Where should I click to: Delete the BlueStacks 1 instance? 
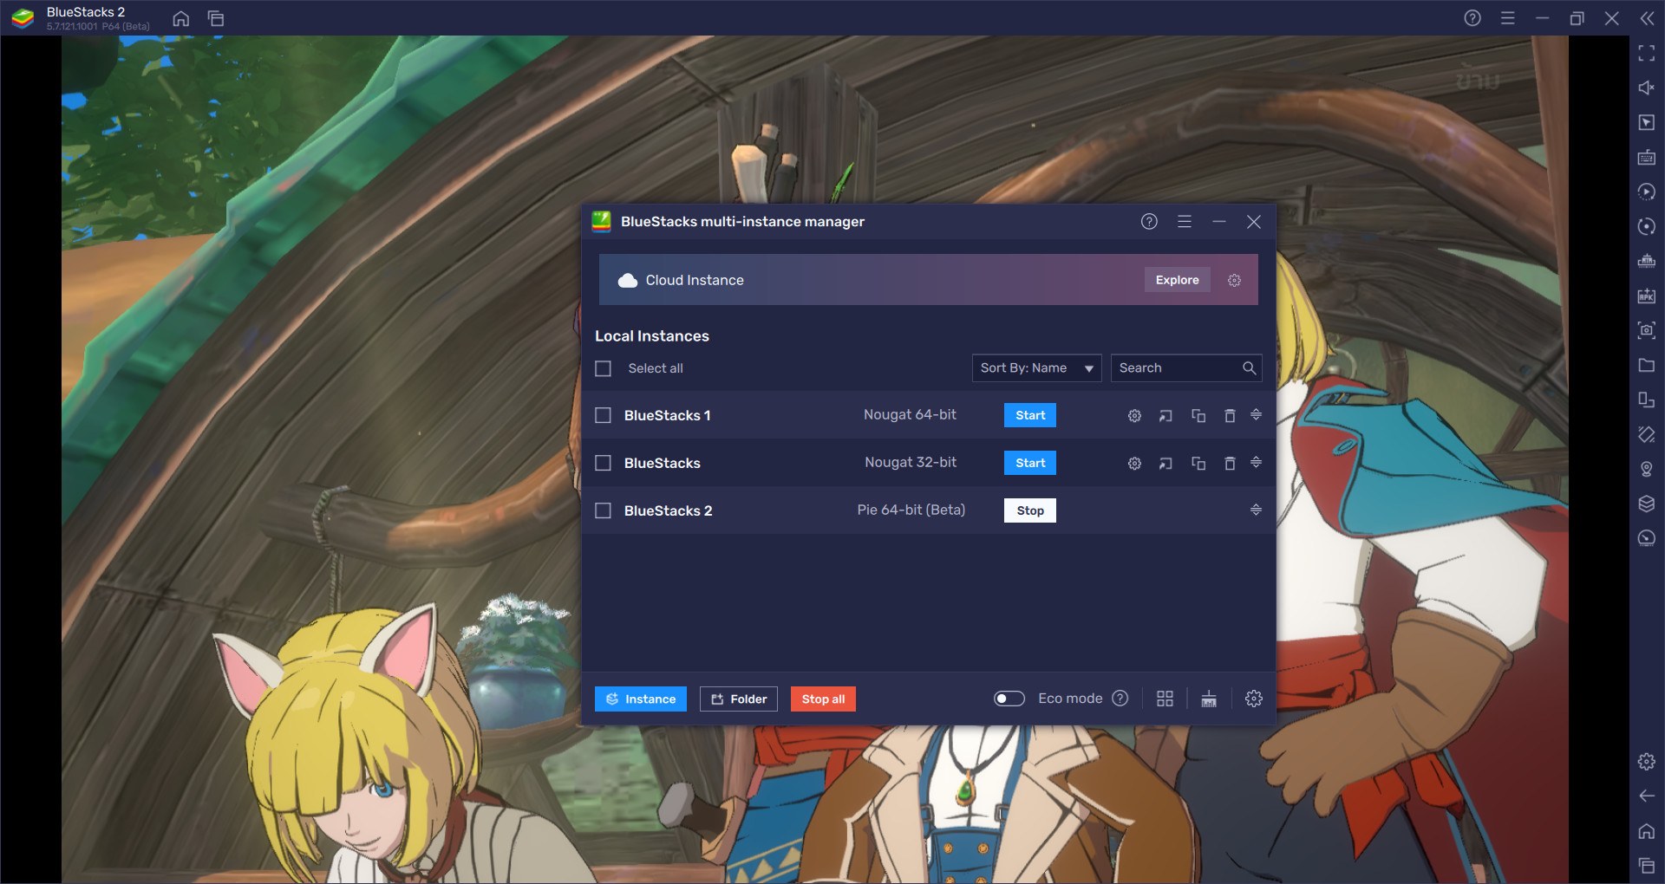point(1230,416)
